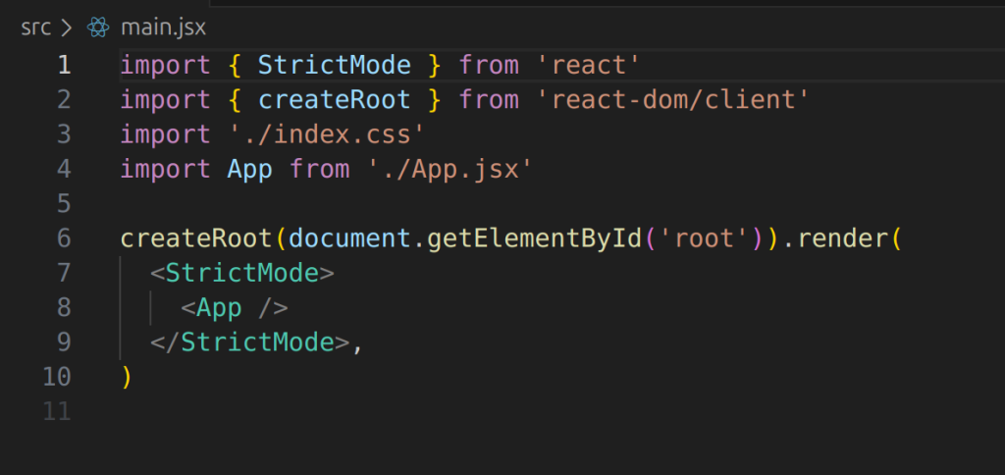Click the App component tag
1005x475 pixels.
tap(219, 308)
